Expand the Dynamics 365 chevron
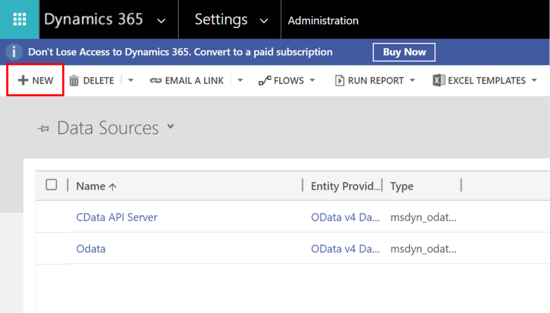Viewport: 550px width, 313px height. (161, 21)
